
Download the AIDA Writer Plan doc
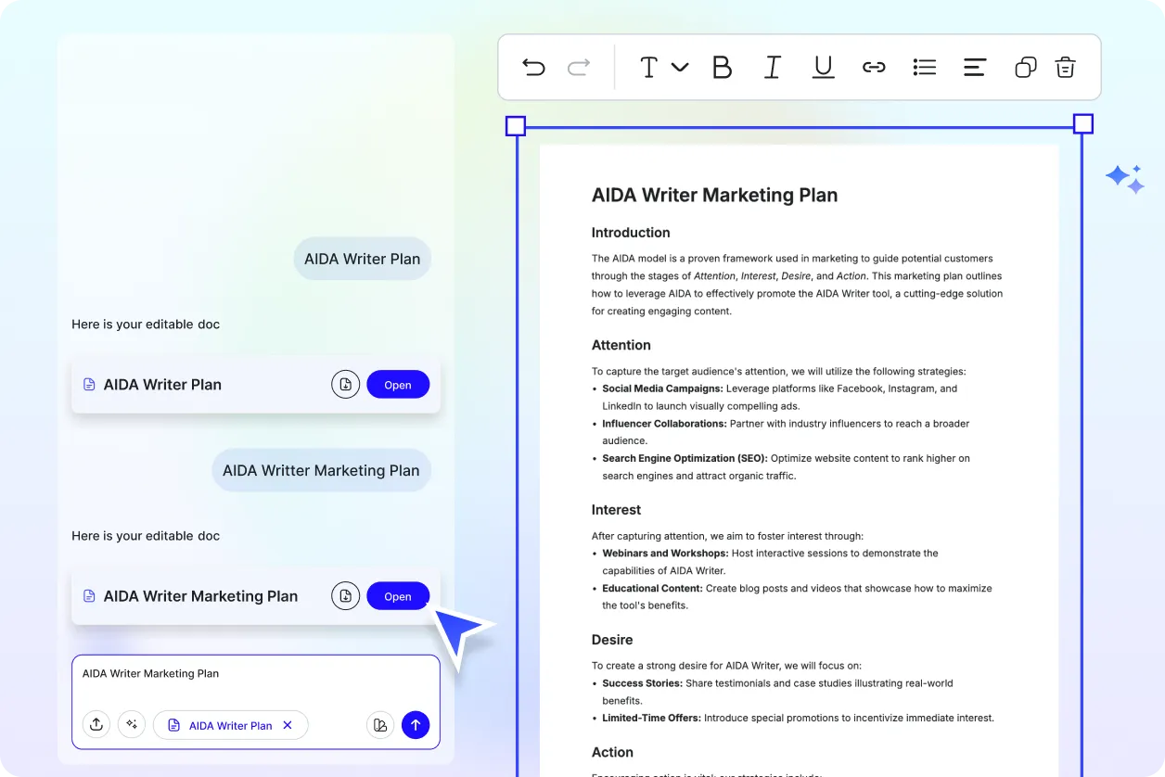[345, 385]
